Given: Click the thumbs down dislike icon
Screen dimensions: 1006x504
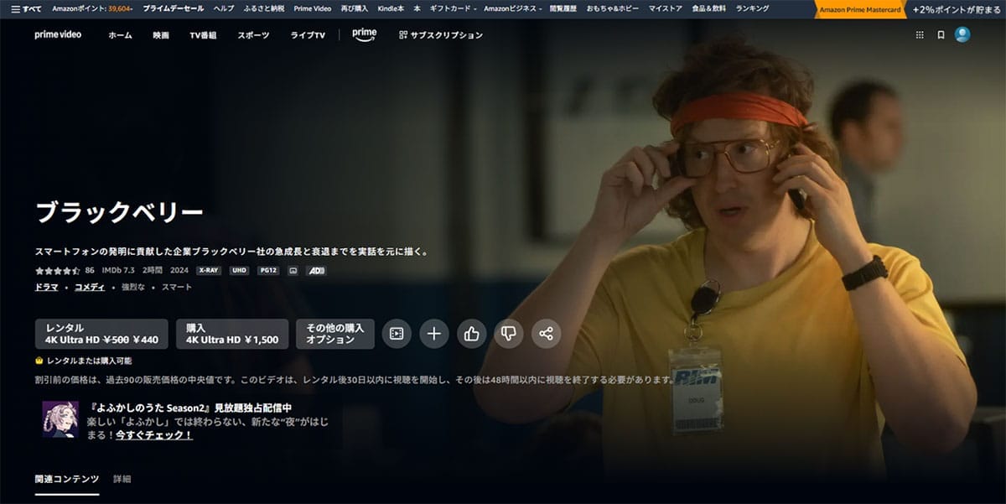Looking at the screenshot, I should [508, 334].
